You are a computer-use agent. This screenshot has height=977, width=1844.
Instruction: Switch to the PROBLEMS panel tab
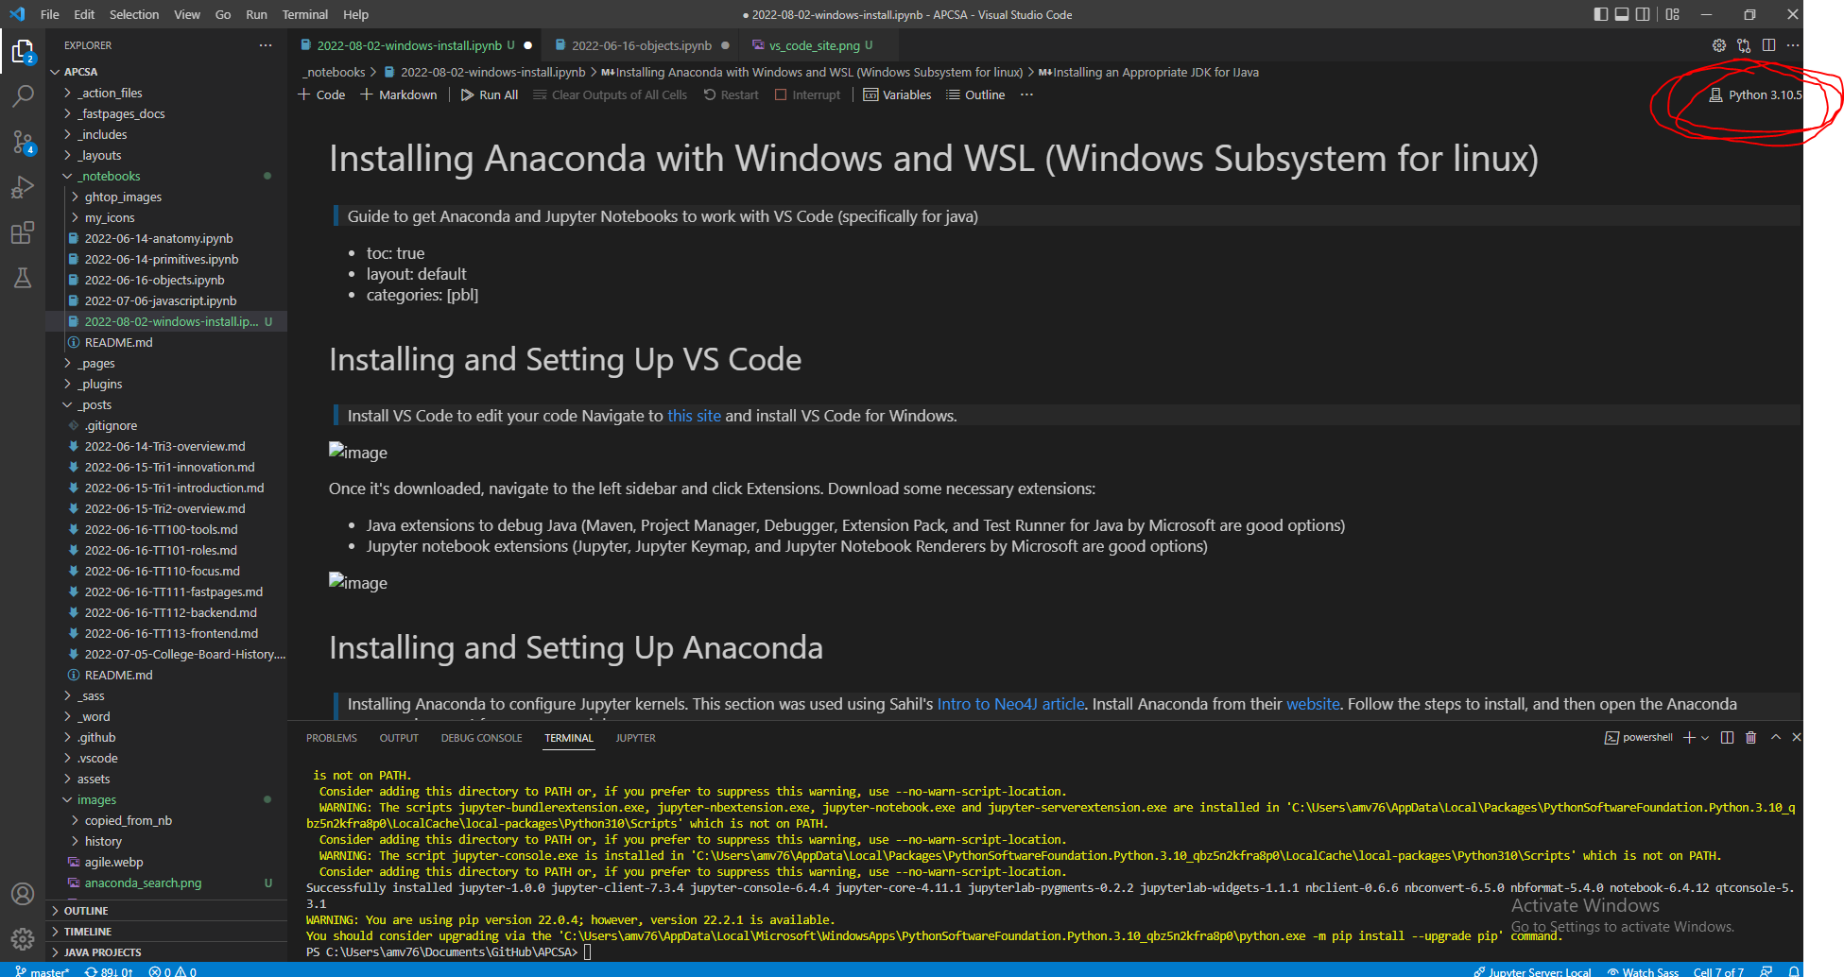[x=332, y=738]
